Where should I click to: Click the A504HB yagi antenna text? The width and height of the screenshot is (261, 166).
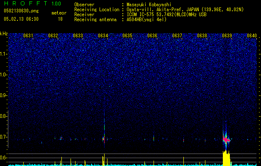pyautogui.click(x=146, y=20)
